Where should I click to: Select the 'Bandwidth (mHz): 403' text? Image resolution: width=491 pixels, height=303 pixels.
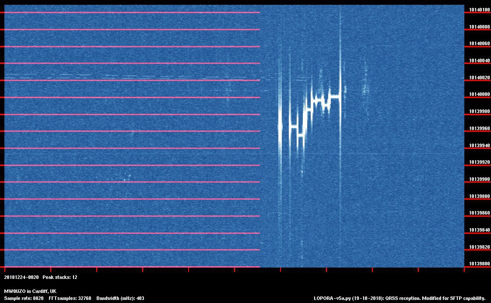coord(120,298)
